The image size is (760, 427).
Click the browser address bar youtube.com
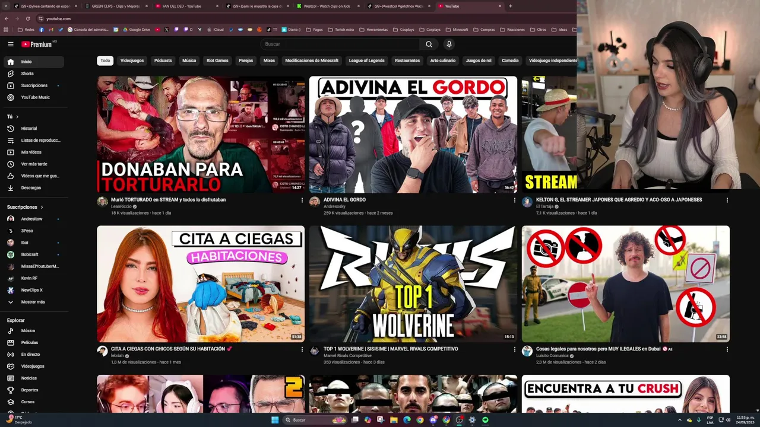(58, 18)
